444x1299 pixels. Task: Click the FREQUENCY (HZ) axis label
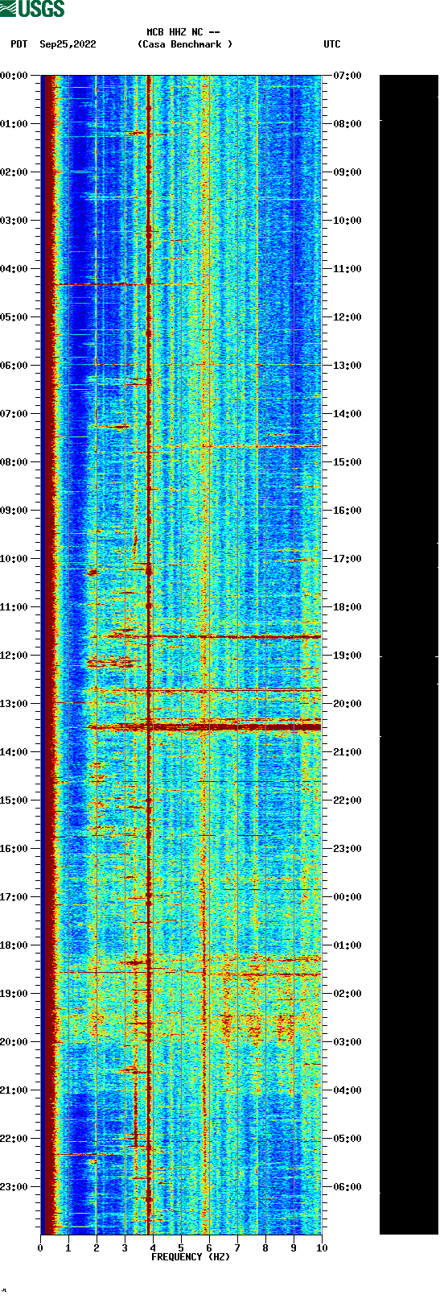coord(191,1257)
